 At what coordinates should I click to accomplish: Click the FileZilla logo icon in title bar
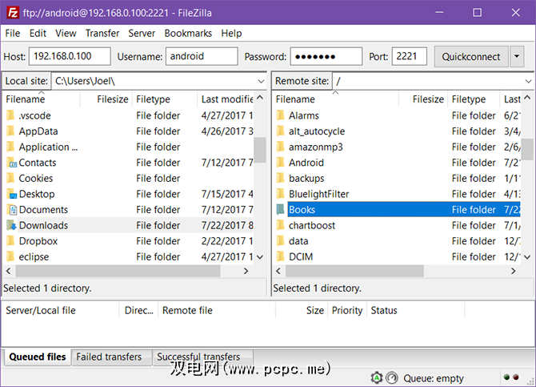pyautogui.click(x=13, y=13)
